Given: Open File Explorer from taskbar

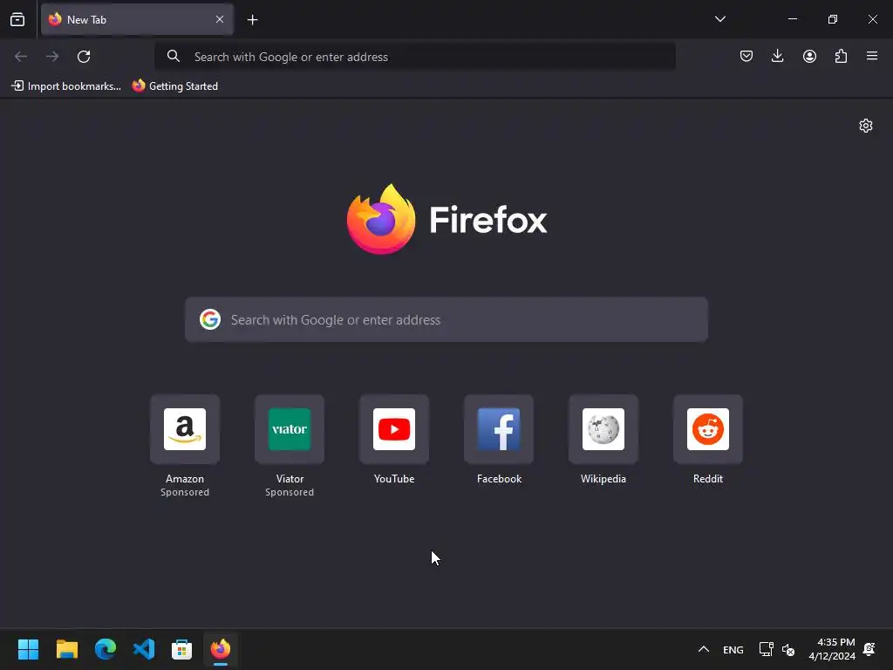Looking at the screenshot, I should [66, 649].
